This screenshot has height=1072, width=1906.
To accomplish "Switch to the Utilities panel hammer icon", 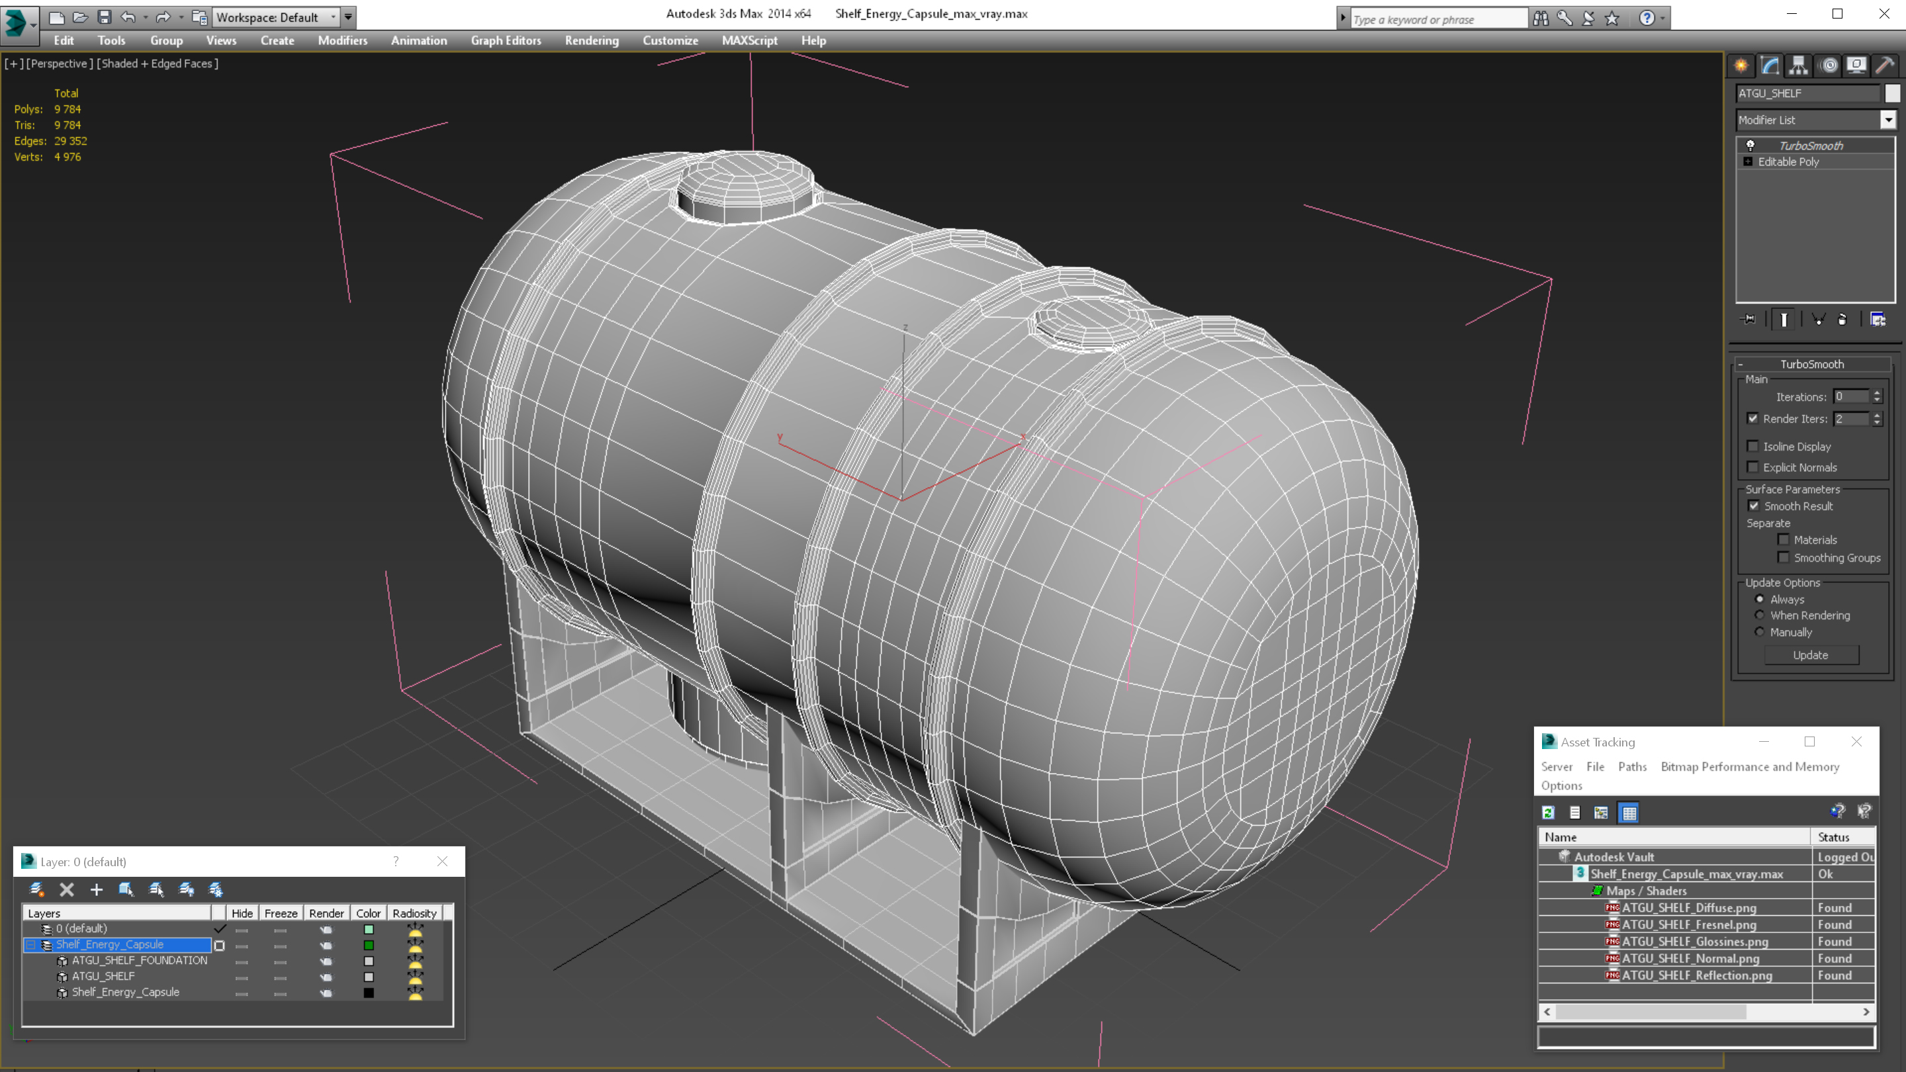I will click(x=1885, y=65).
